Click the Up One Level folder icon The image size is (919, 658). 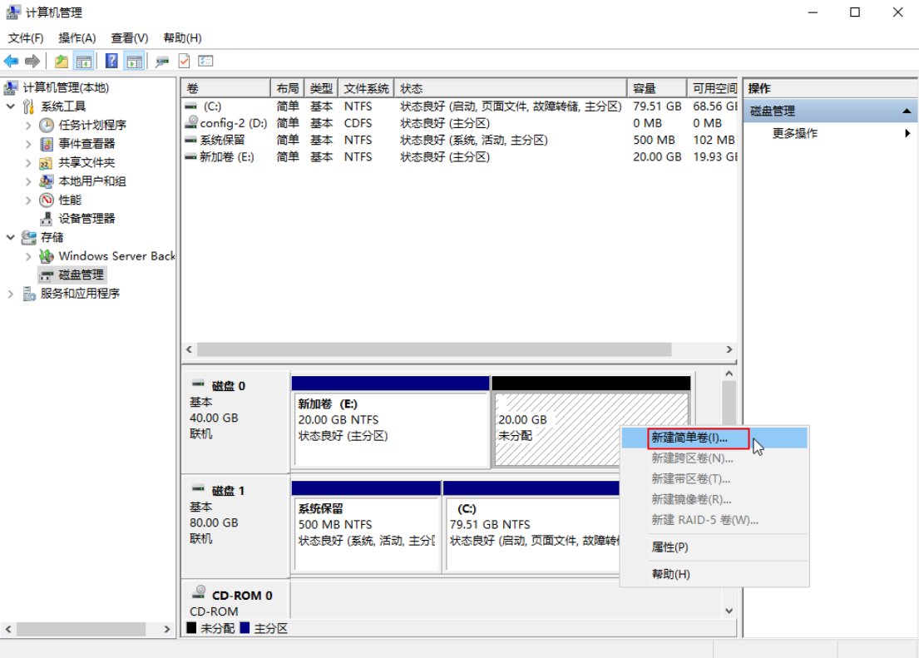point(61,61)
